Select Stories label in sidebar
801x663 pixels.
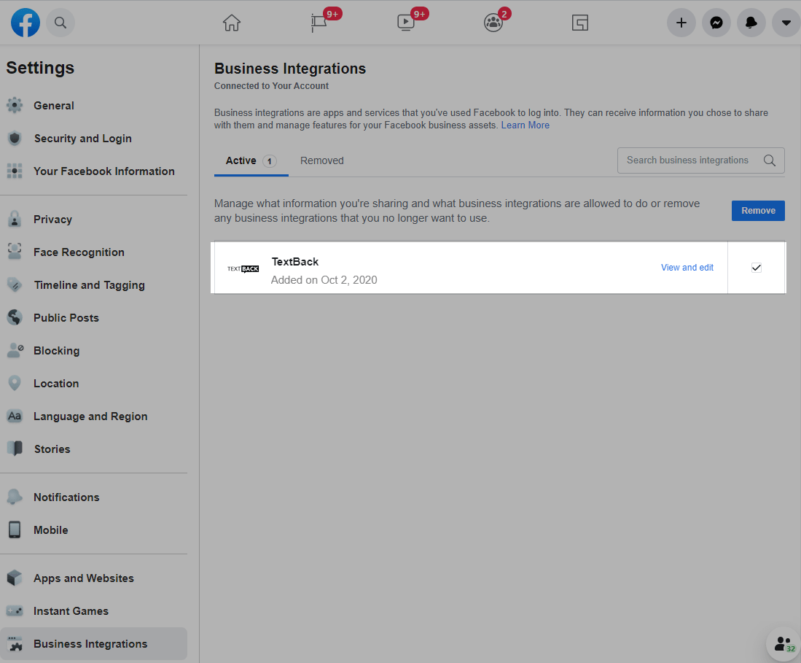click(x=52, y=449)
